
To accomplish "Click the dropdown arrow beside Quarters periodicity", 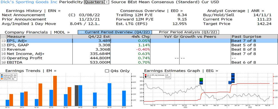I will point(107,2).
